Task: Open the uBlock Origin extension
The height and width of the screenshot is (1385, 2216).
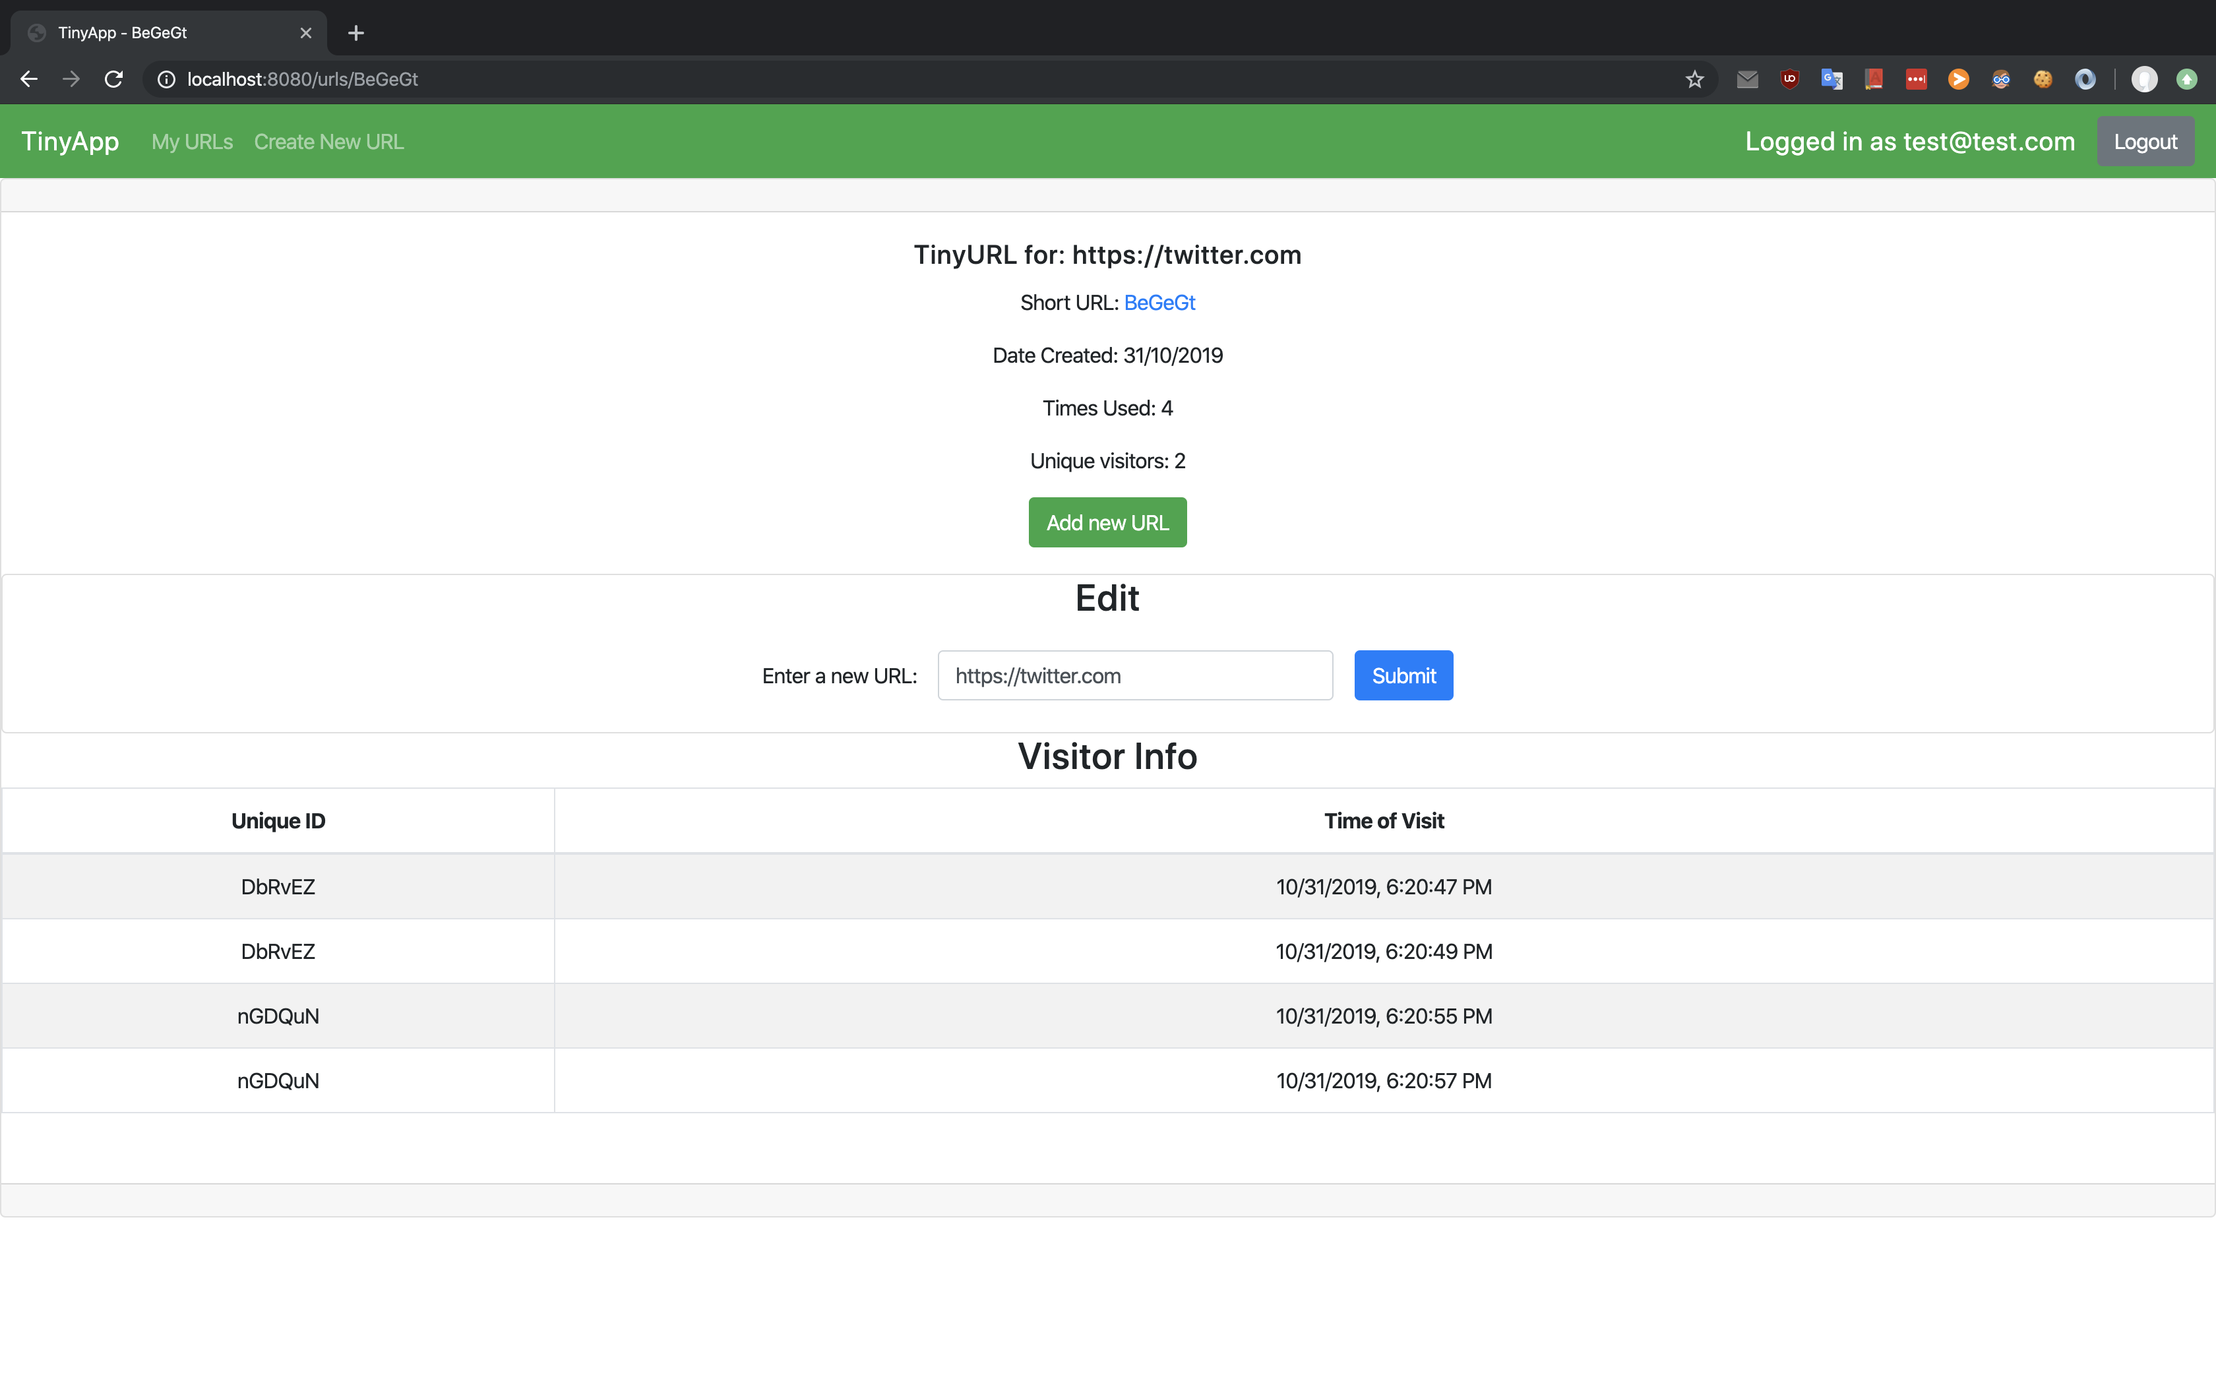Action: pos(1789,80)
